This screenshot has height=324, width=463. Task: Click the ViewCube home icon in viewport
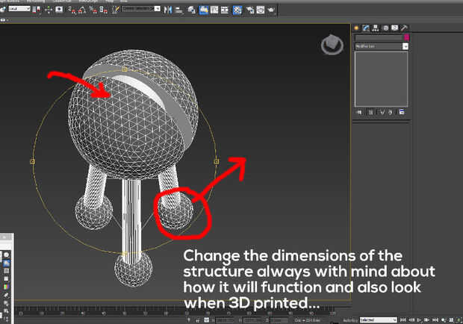[329, 46]
